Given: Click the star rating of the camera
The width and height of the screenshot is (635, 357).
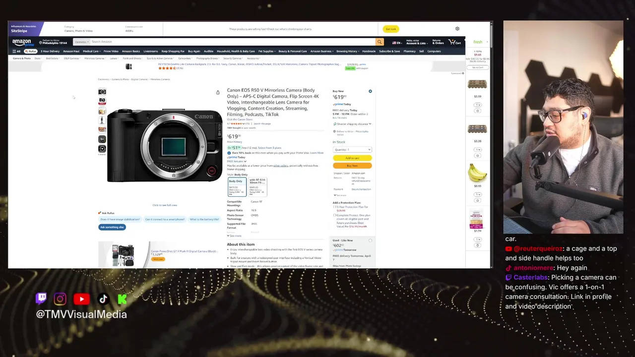Looking at the screenshot, I should point(237,123).
